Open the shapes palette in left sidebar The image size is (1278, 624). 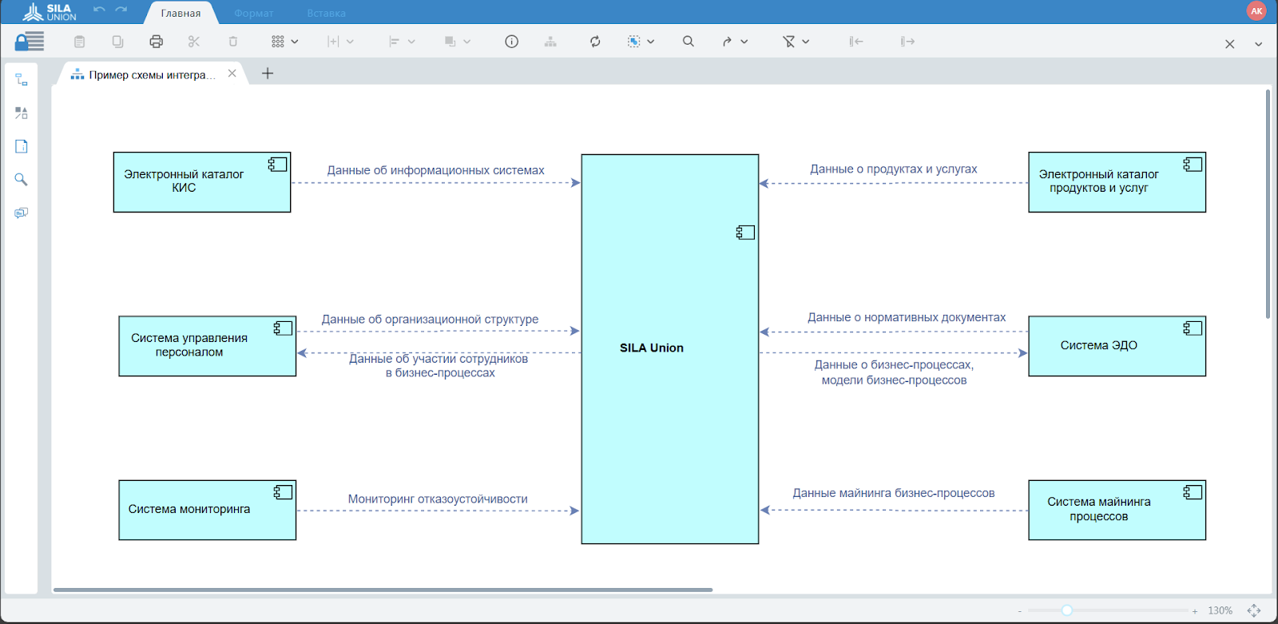(x=22, y=113)
